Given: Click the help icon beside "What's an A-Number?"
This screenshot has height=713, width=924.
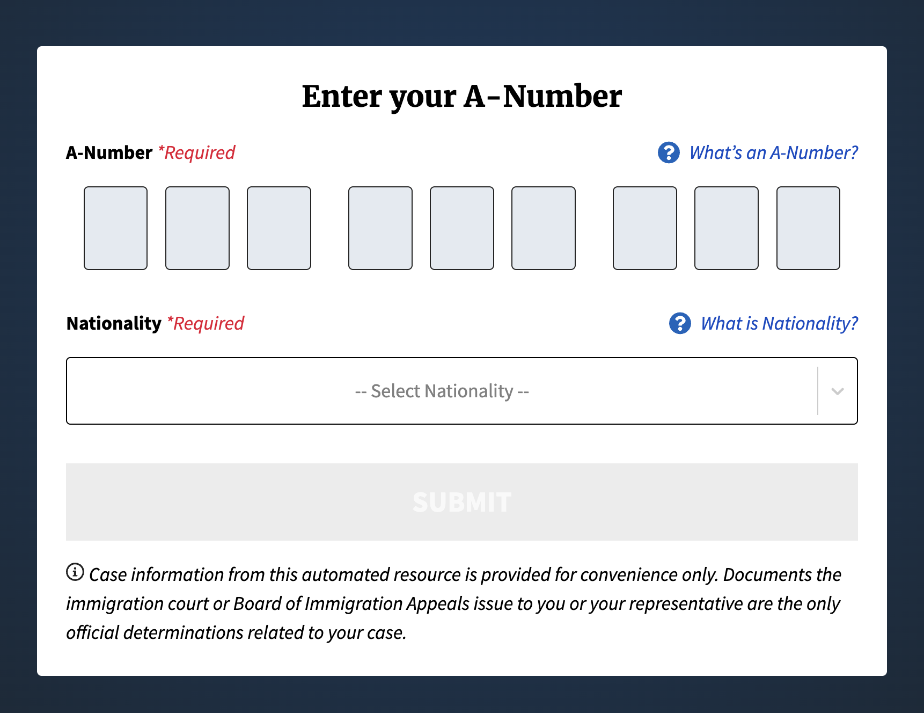Looking at the screenshot, I should coord(669,152).
